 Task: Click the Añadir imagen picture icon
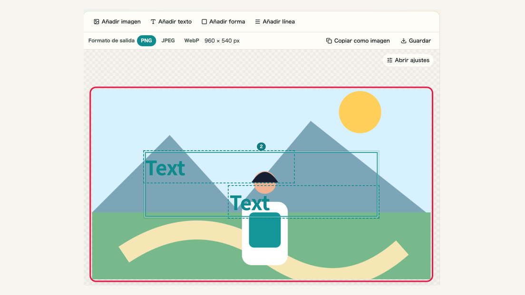(97, 22)
